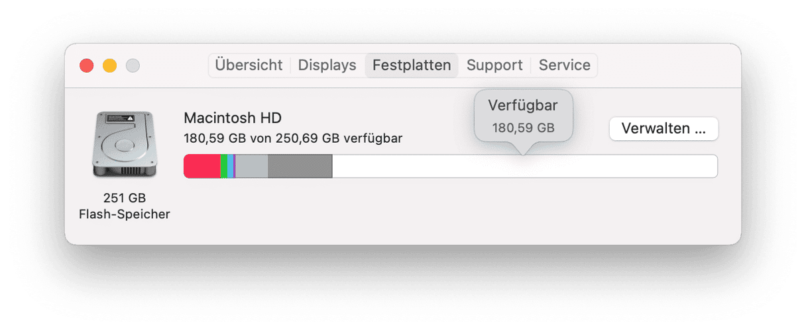Open the Service tab

click(564, 65)
